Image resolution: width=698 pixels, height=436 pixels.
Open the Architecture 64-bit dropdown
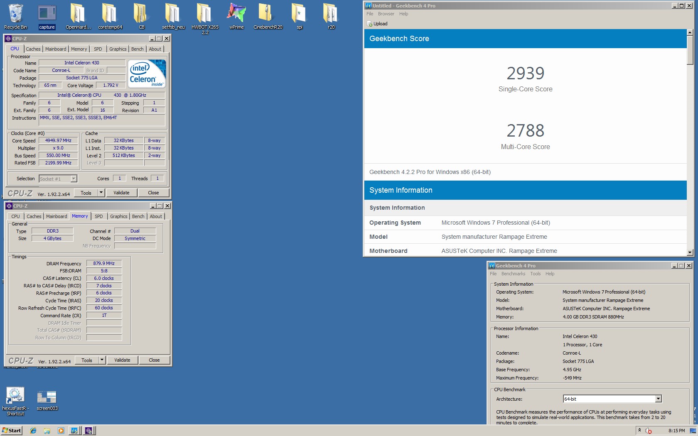[x=612, y=399]
